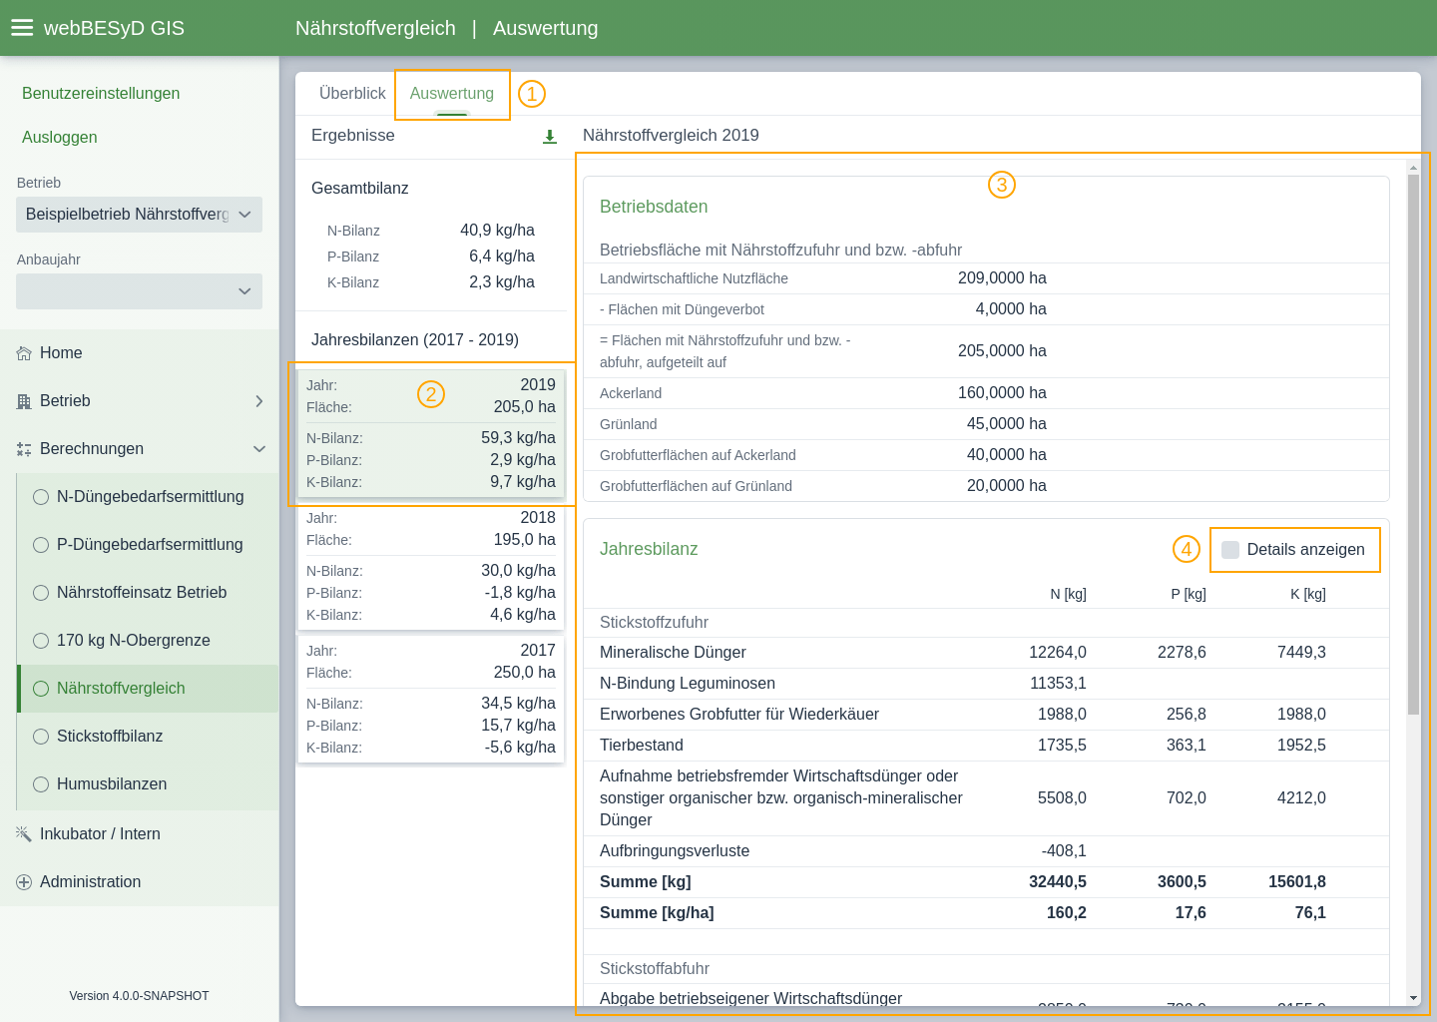Screen dimensions: 1437x1022
Task: Select the 2019 Jahresbilanz card
Action: (431, 433)
